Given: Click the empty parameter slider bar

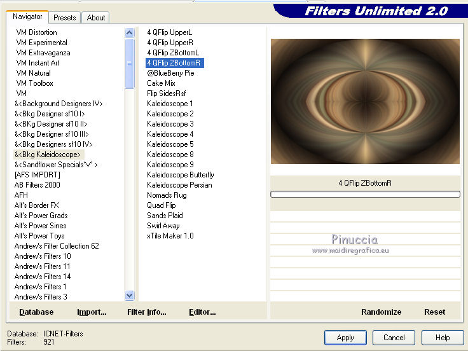Looking at the screenshot, I should point(365,194).
